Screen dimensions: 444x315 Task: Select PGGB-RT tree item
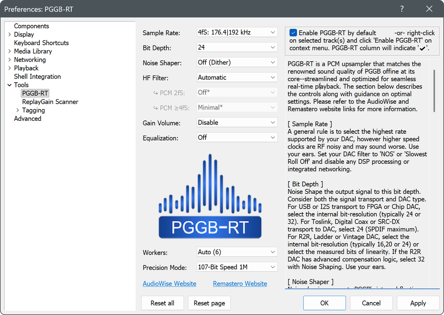[35, 93]
